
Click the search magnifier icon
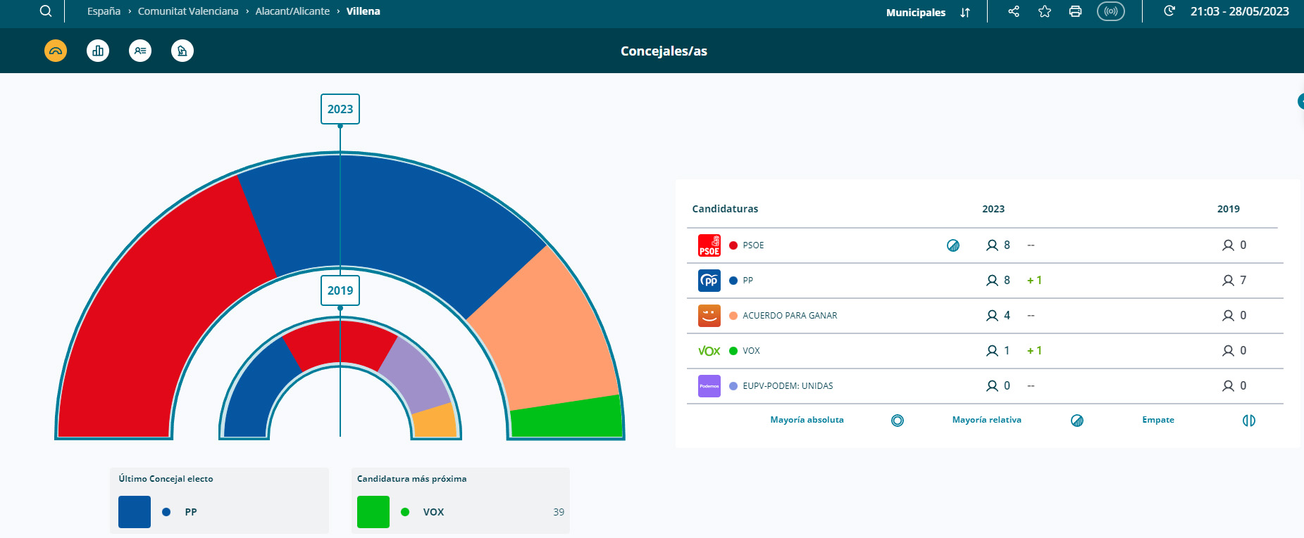click(x=46, y=11)
